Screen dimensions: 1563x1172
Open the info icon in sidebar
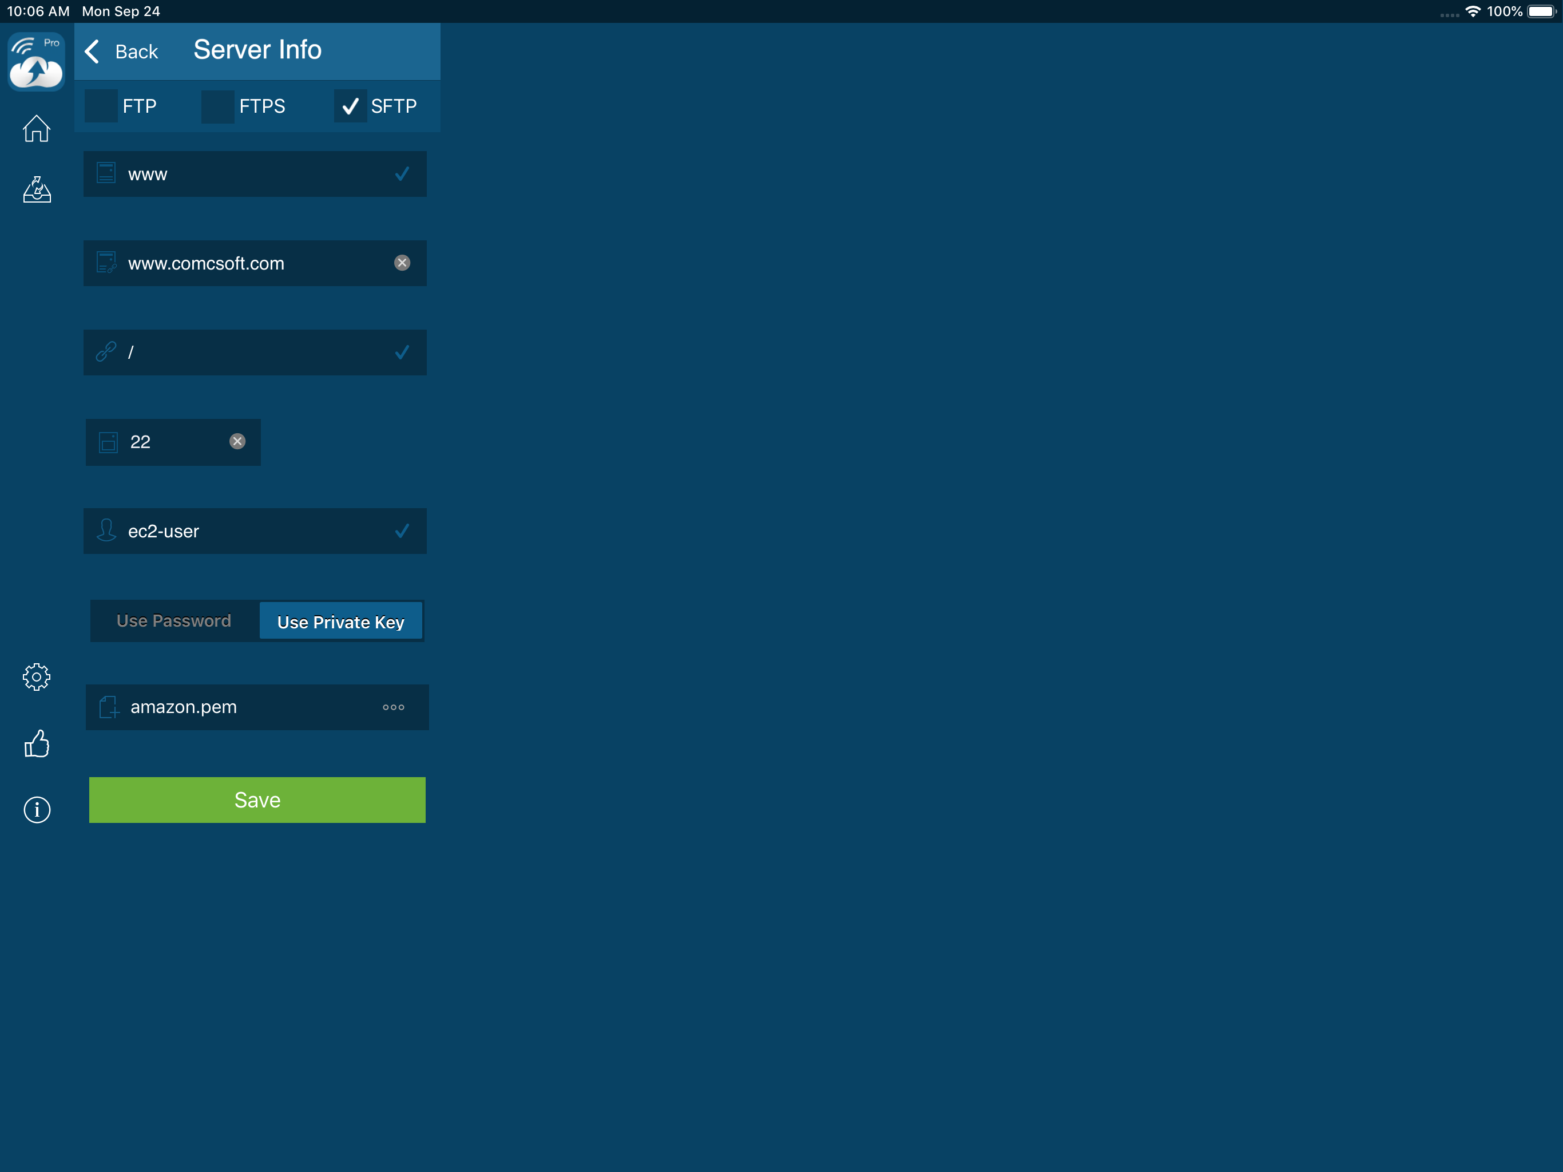(x=37, y=809)
